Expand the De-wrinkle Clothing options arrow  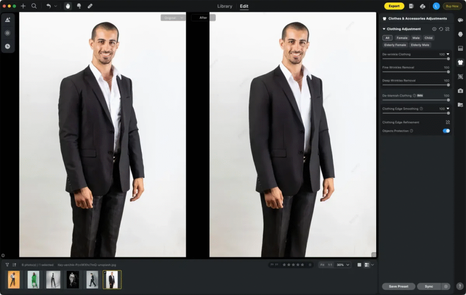[x=448, y=54]
